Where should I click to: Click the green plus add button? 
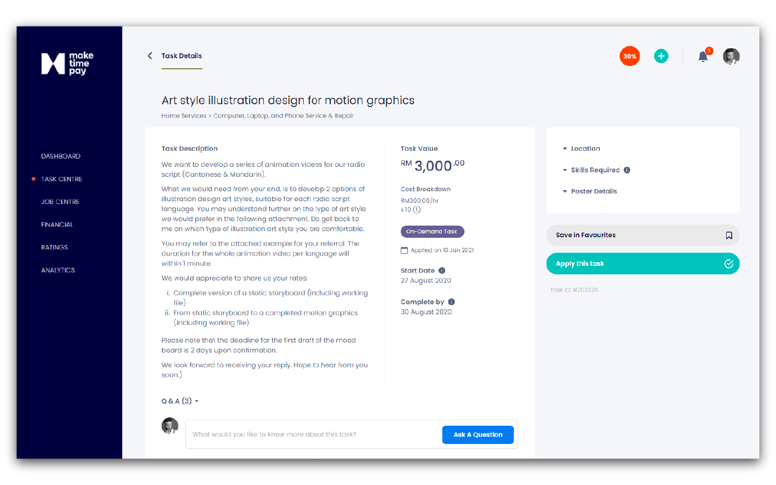coord(661,56)
